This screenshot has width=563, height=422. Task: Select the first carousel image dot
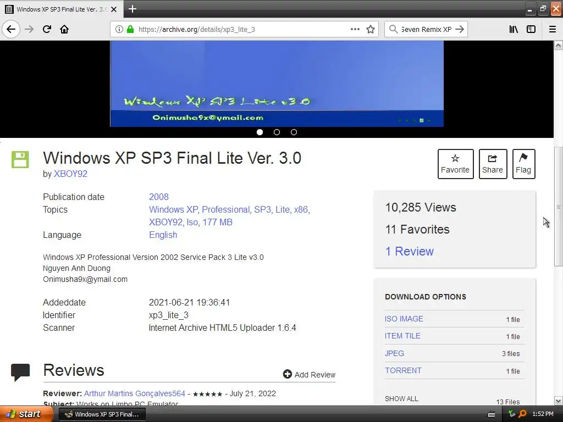(x=260, y=132)
